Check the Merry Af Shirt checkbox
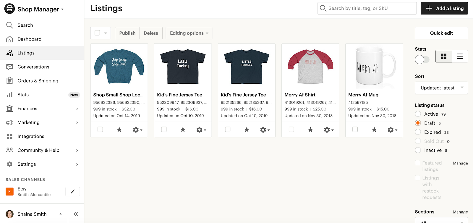Screen dimensions: 473x223 click(x=291, y=130)
